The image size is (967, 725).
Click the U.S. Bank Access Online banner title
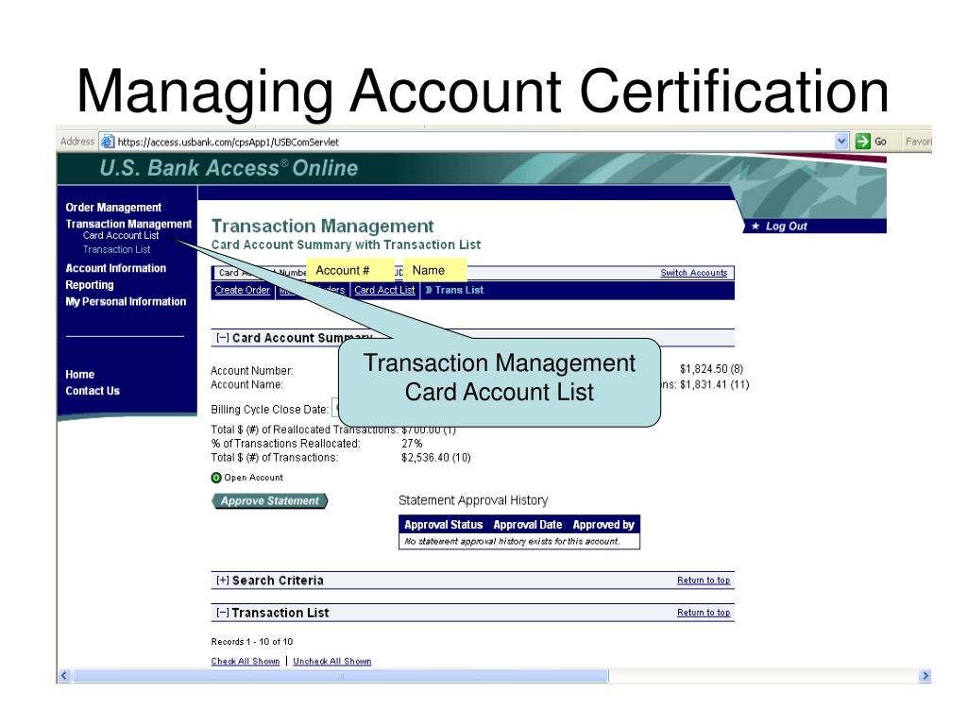[x=229, y=168]
